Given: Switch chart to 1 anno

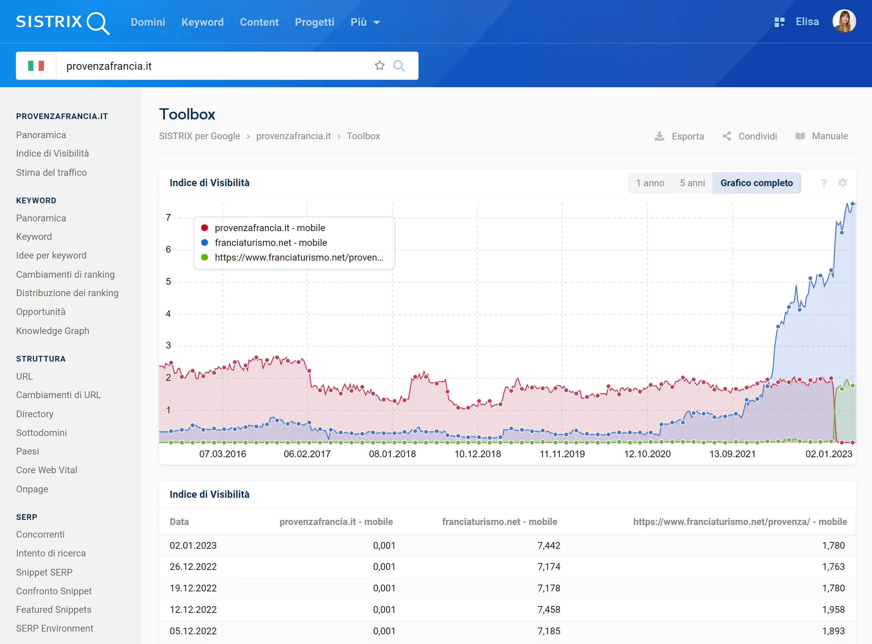Looking at the screenshot, I should pyautogui.click(x=650, y=183).
